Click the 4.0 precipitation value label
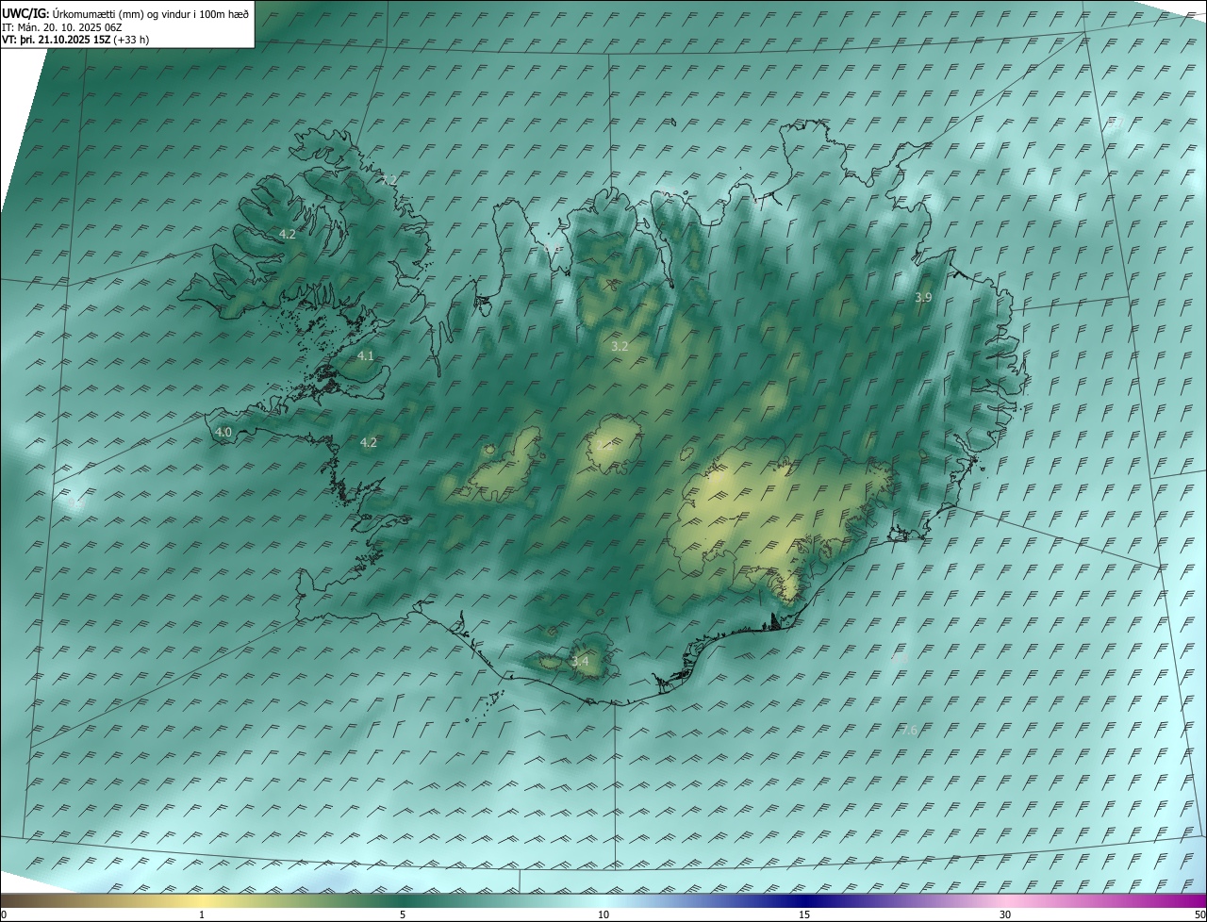The image size is (1207, 922). coord(223,432)
